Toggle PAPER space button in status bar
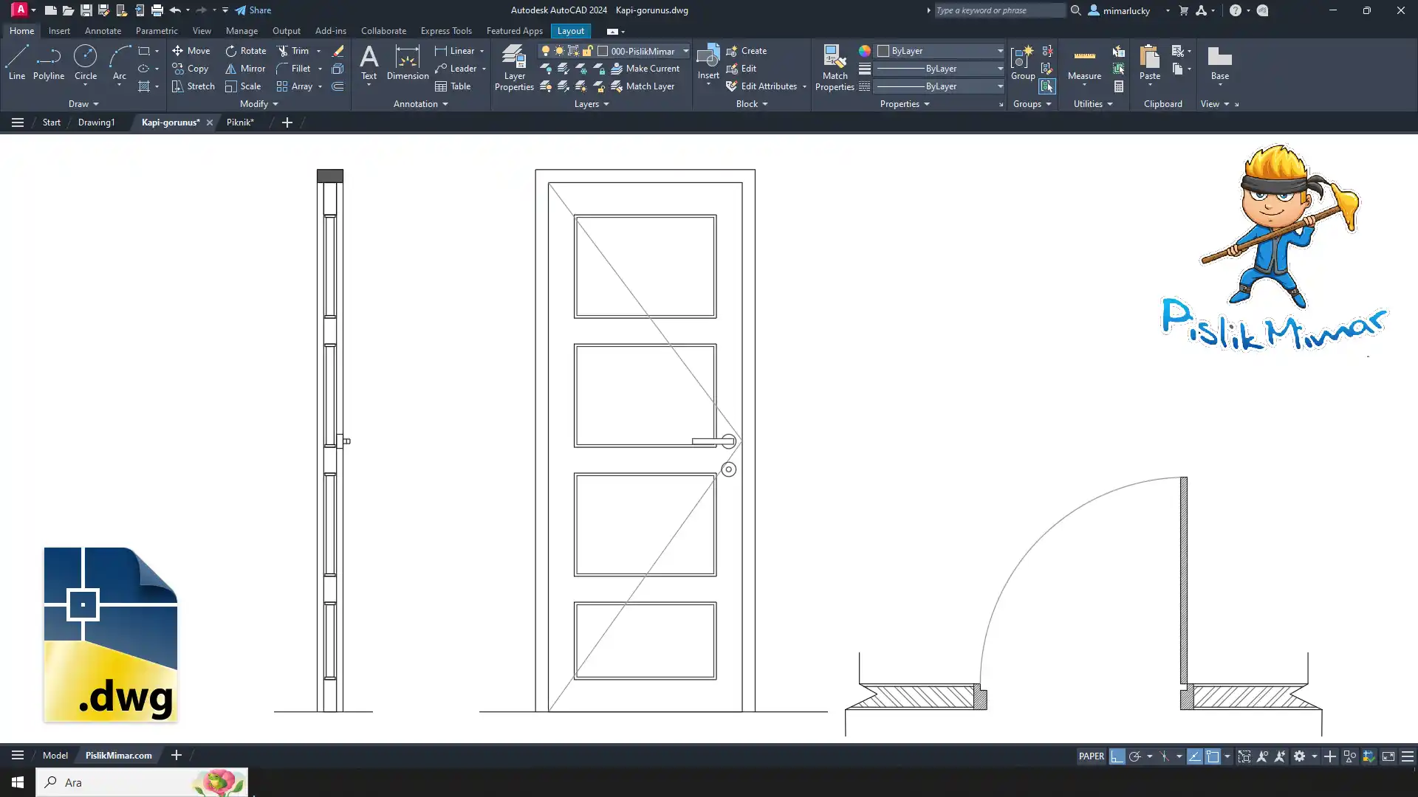1418x797 pixels. point(1091,756)
